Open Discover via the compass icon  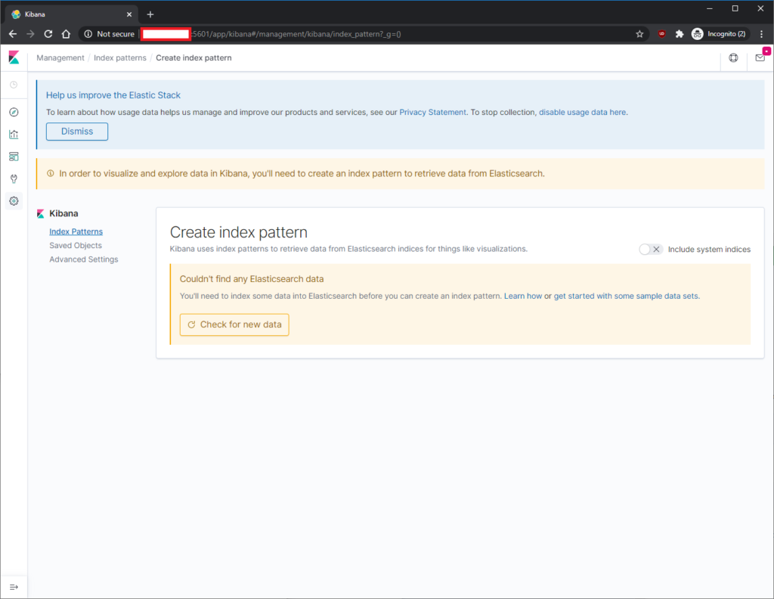14,112
